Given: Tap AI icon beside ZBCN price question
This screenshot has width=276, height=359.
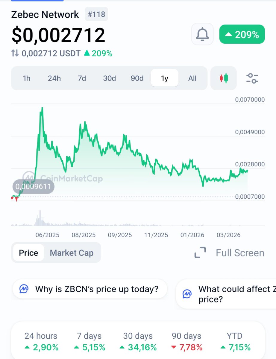Looking at the screenshot, I should point(24,289).
